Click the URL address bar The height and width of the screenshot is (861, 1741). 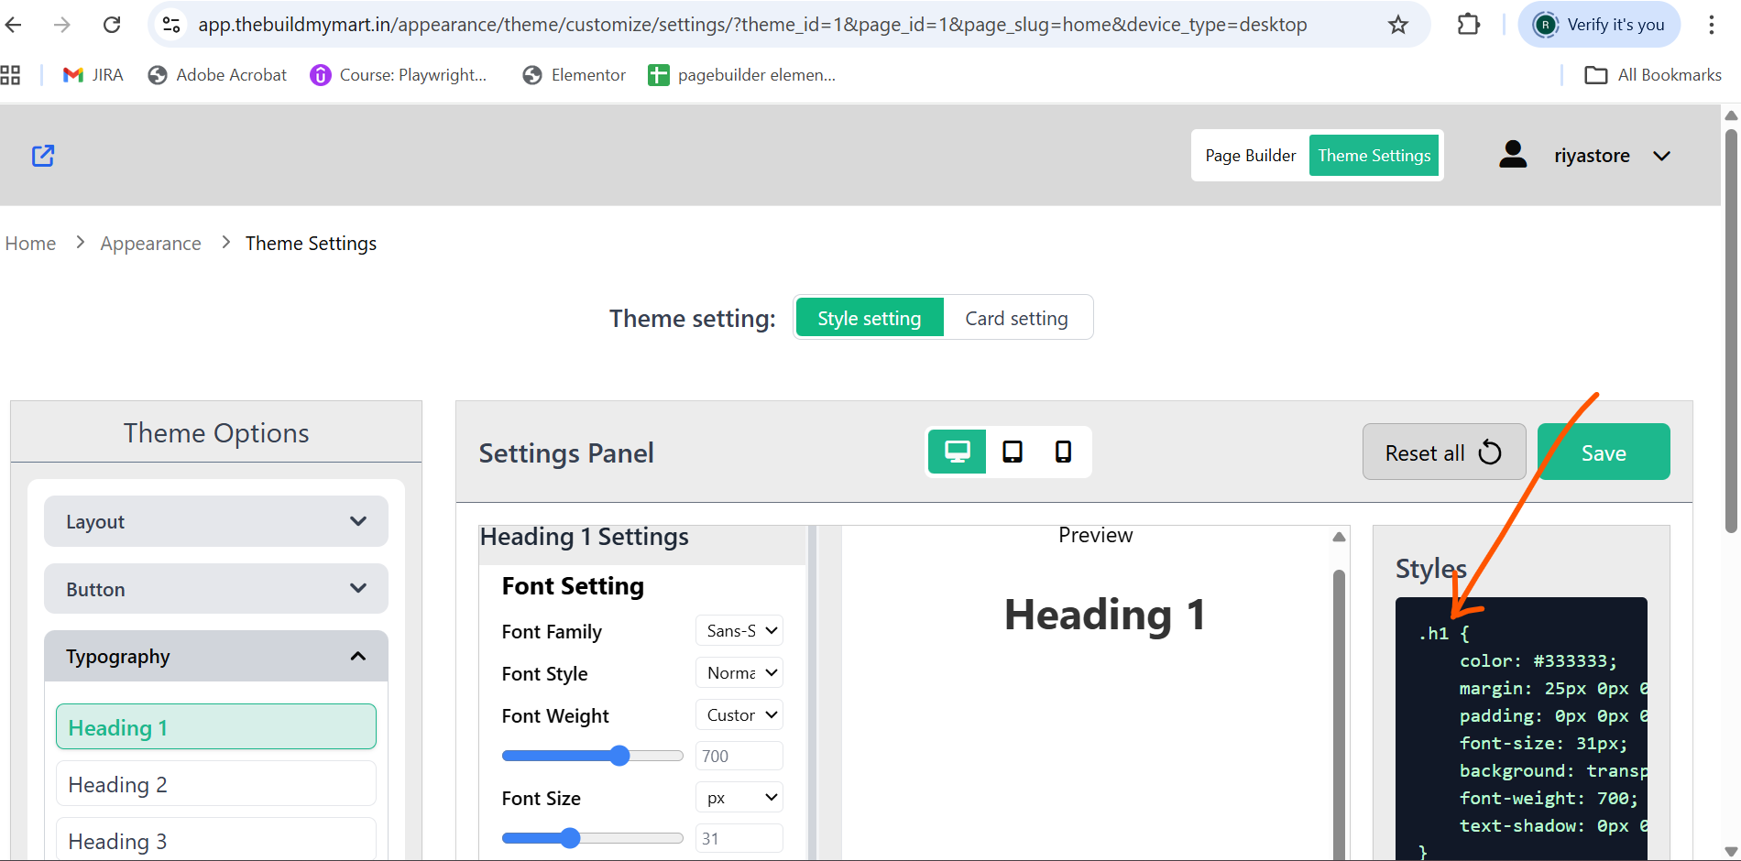751,25
